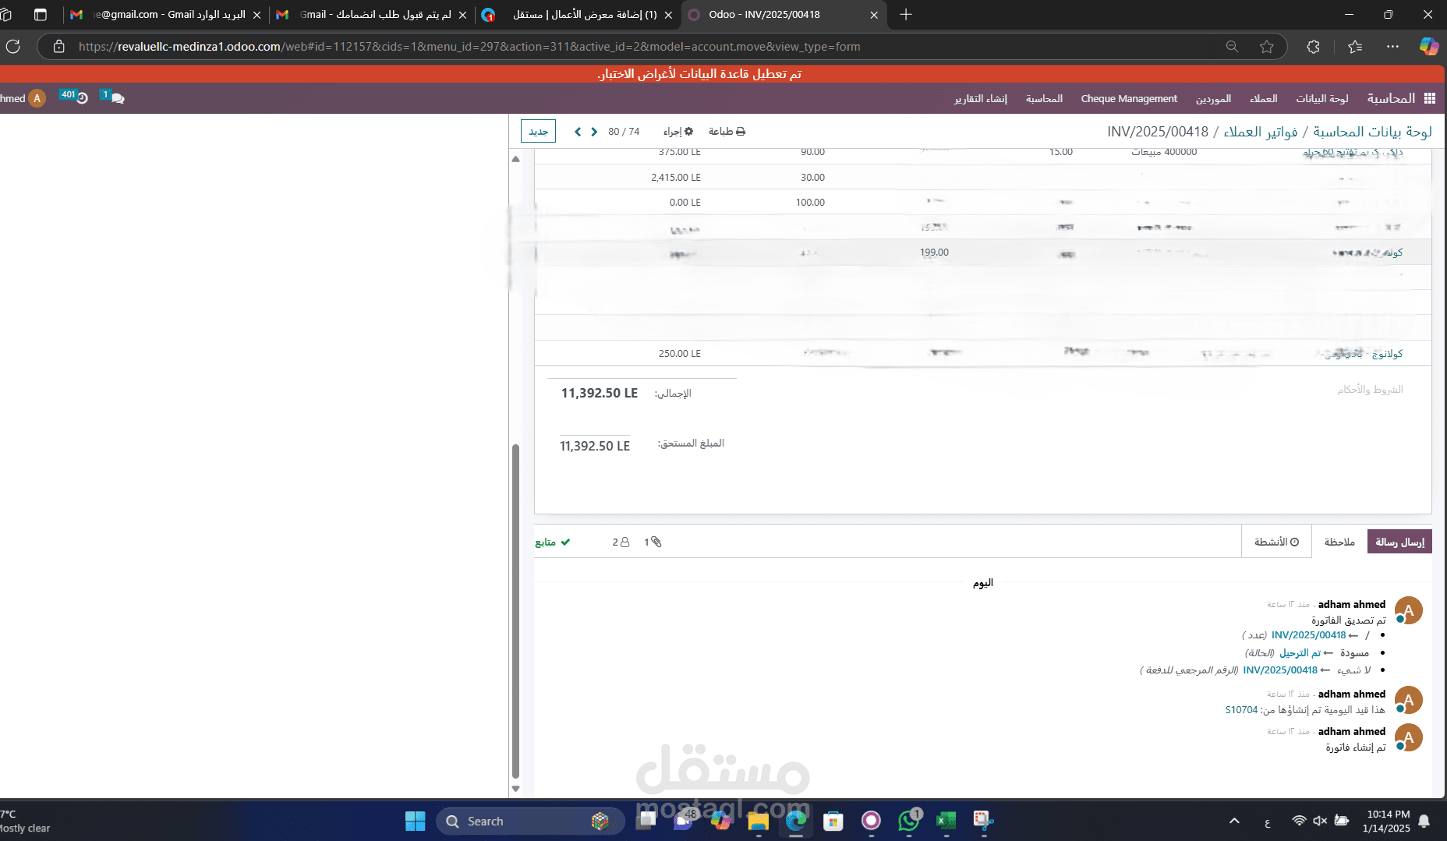Click the ملاحظة log note button
This screenshot has width=1447, height=841.
1339,542
